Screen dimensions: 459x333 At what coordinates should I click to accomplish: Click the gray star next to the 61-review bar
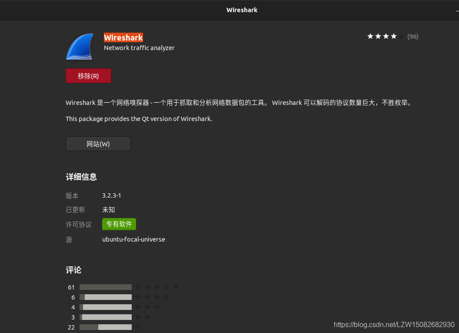coord(138,287)
